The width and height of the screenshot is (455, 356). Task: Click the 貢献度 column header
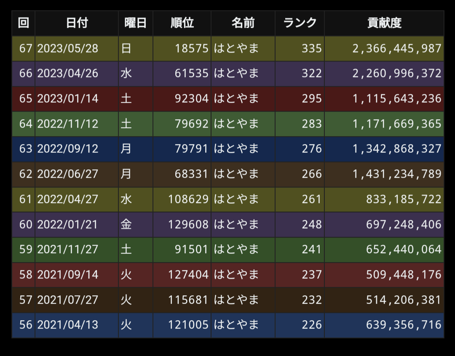(384, 23)
